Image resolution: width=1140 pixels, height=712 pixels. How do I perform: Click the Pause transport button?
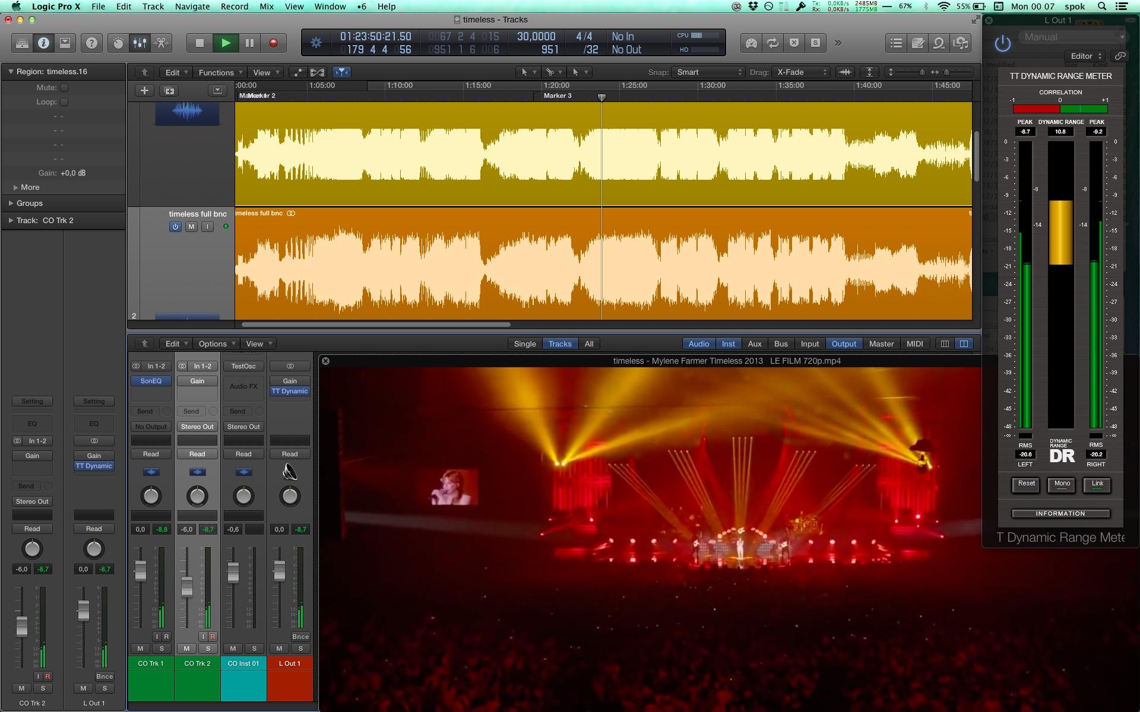[250, 43]
